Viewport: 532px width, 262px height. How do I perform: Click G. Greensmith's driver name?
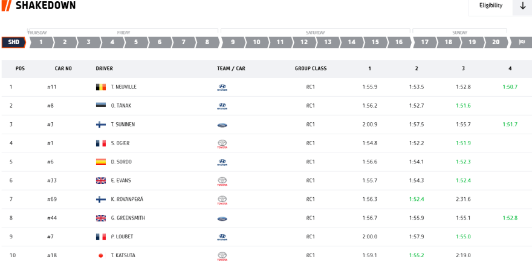pyautogui.click(x=128, y=218)
